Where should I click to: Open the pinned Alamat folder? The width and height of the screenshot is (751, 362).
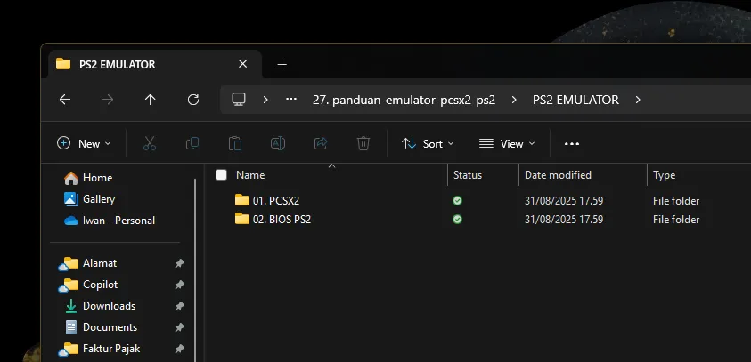(x=87, y=263)
